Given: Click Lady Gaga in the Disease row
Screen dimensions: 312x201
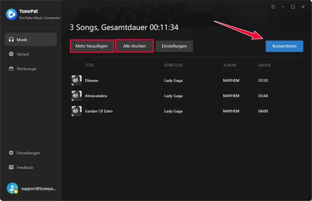Looking at the screenshot, I should coord(173,80).
